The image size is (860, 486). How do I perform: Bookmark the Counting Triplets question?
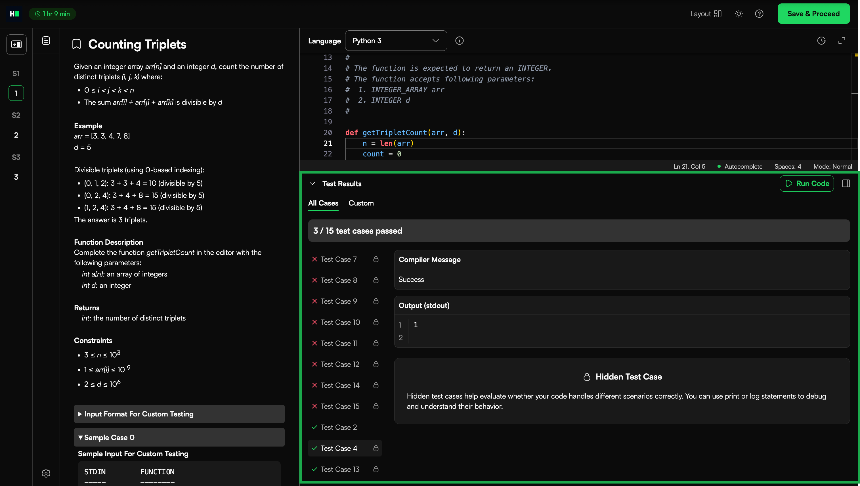76,44
